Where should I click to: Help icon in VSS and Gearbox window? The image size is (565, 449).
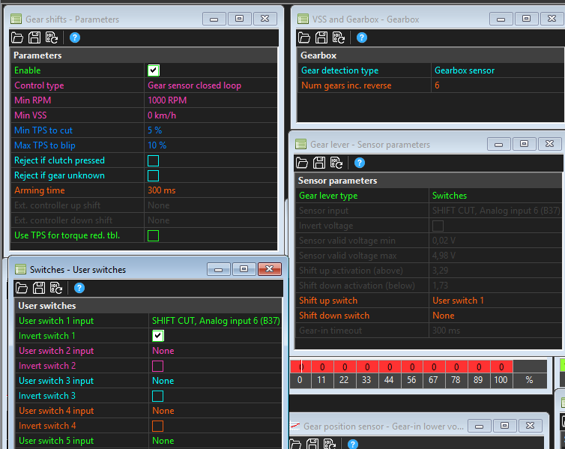coord(361,37)
